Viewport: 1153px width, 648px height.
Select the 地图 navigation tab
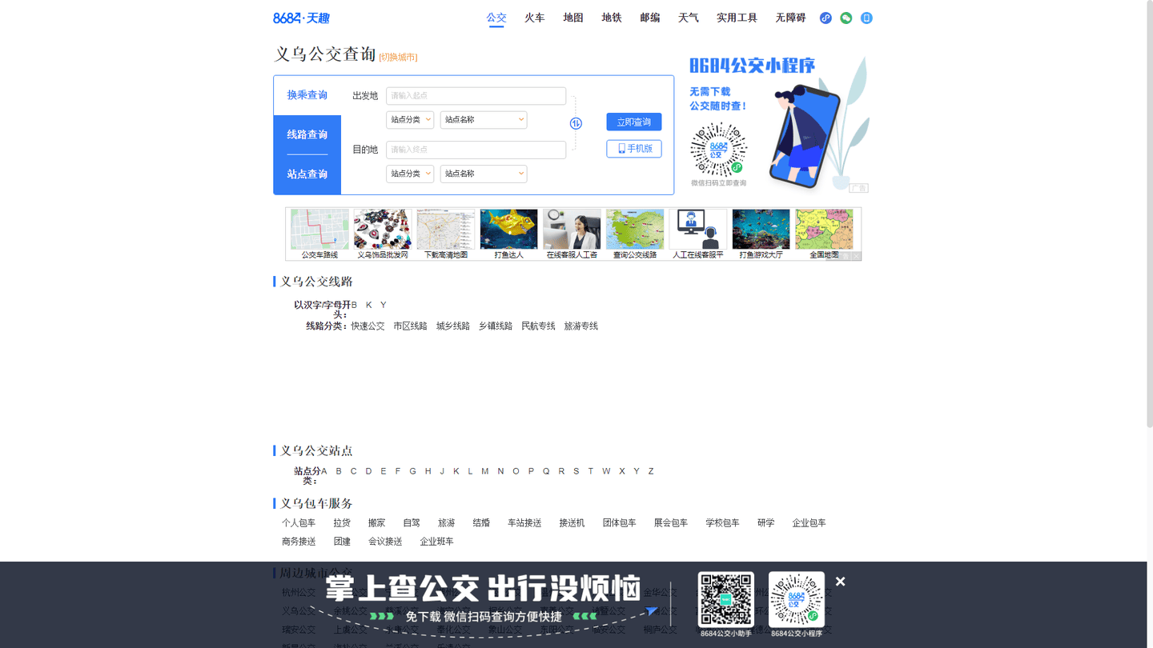coord(573,18)
